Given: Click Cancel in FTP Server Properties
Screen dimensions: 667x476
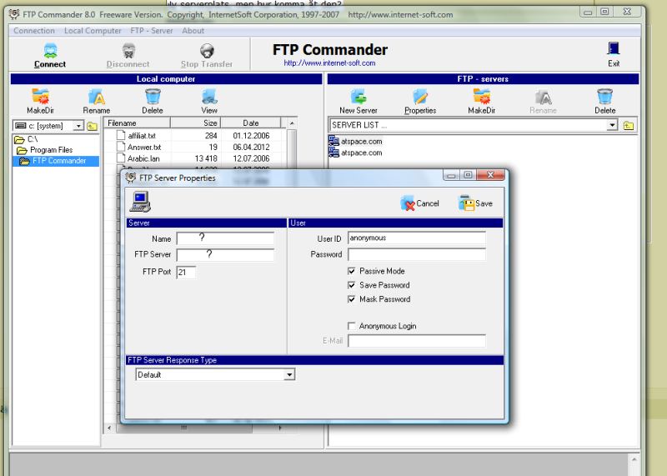Looking at the screenshot, I should coord(420,203).
